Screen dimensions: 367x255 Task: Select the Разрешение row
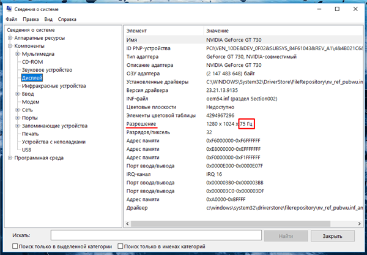[244, 124]
